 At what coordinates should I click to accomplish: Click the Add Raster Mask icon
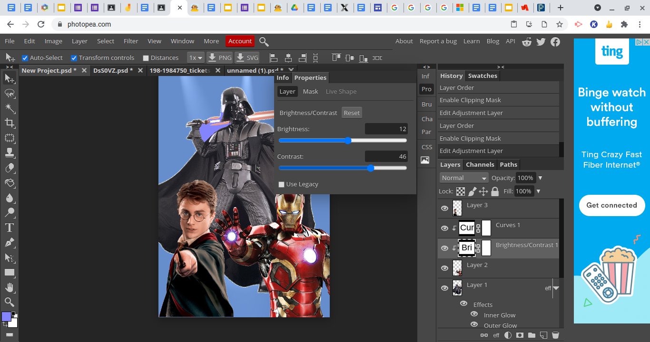[x=520, y=335]
